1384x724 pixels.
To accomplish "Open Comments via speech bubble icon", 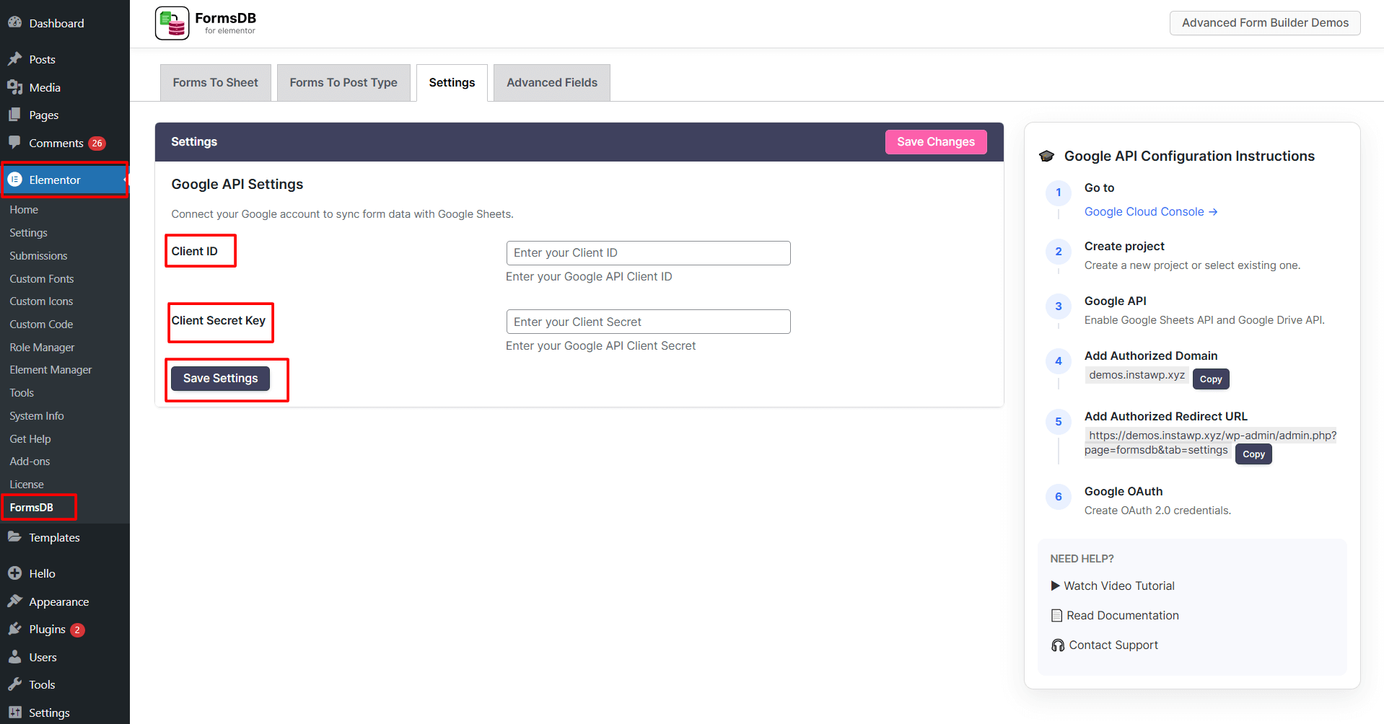I will (x=14, y=142).
